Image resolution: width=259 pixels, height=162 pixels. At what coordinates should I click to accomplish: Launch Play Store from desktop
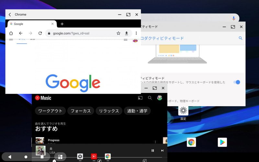(222, 142)
